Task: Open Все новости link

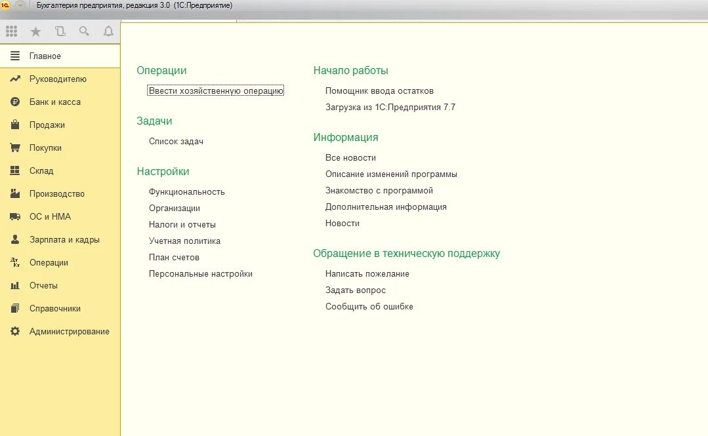Action: click(350, 157)
